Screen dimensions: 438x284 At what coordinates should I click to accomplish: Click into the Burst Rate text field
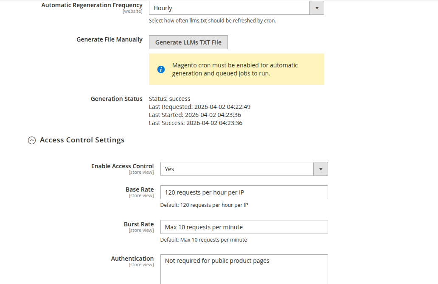pos(244,227)
